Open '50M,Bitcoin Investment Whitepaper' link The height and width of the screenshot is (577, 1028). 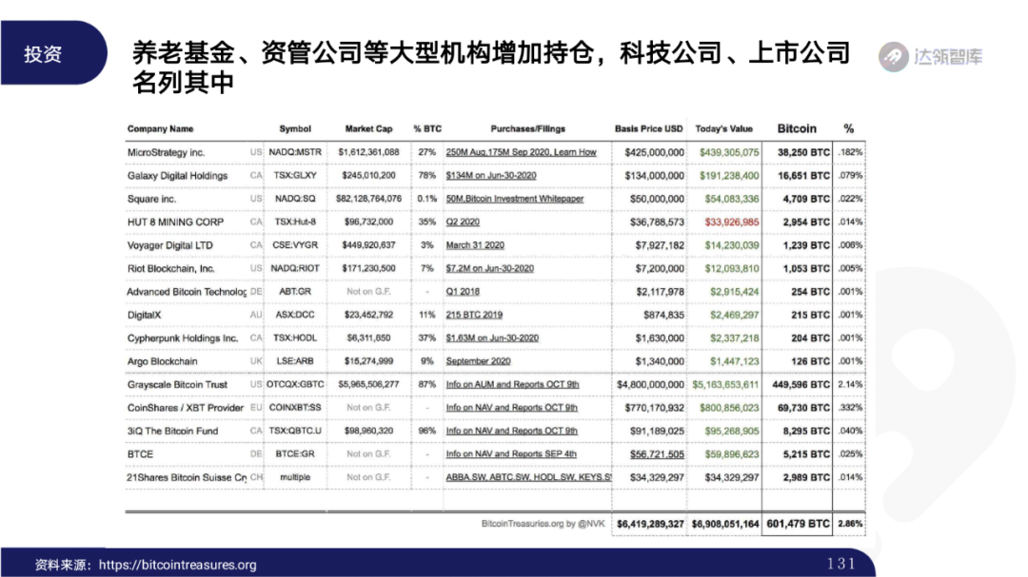click(515, 199)
